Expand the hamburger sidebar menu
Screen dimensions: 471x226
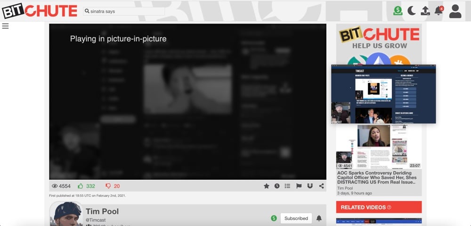5,26
